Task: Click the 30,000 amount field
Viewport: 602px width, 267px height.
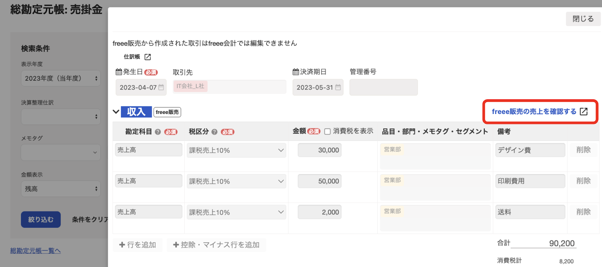Action: click(319, 150)
